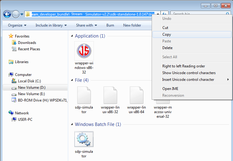Click the Back navigation arrow
The height and width of the screenshot is (161, 233).
[7, 14]
